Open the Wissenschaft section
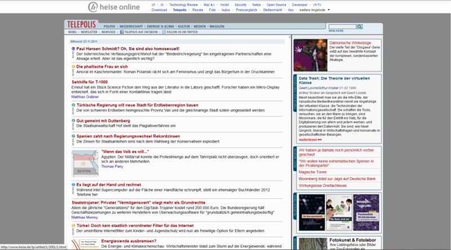The image size is (451, 250). (x=131, y=26)
